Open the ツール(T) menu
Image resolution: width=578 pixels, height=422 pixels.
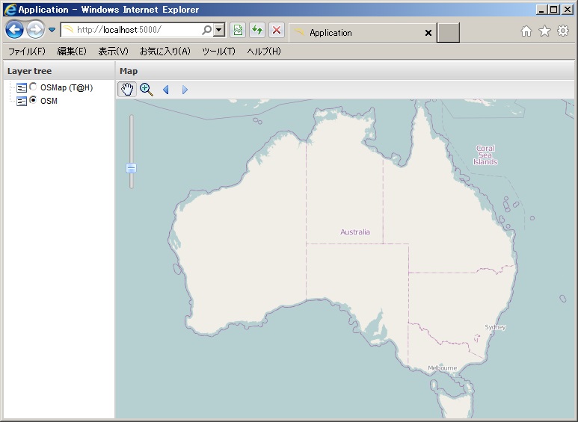218,52
